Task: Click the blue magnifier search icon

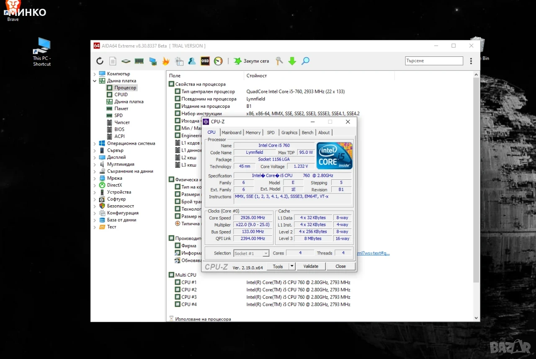Action: pyautogui.click(x=306, y=61)
